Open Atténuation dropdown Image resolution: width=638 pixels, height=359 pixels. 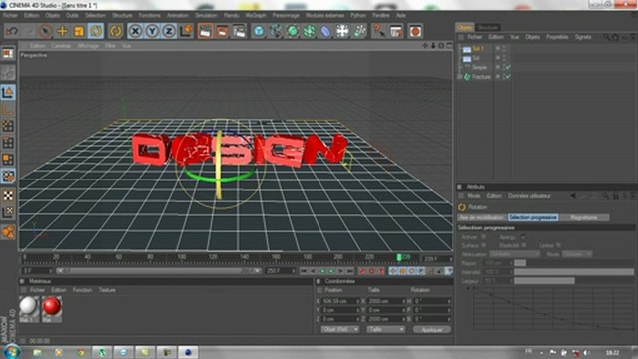[x=515, y=254]
